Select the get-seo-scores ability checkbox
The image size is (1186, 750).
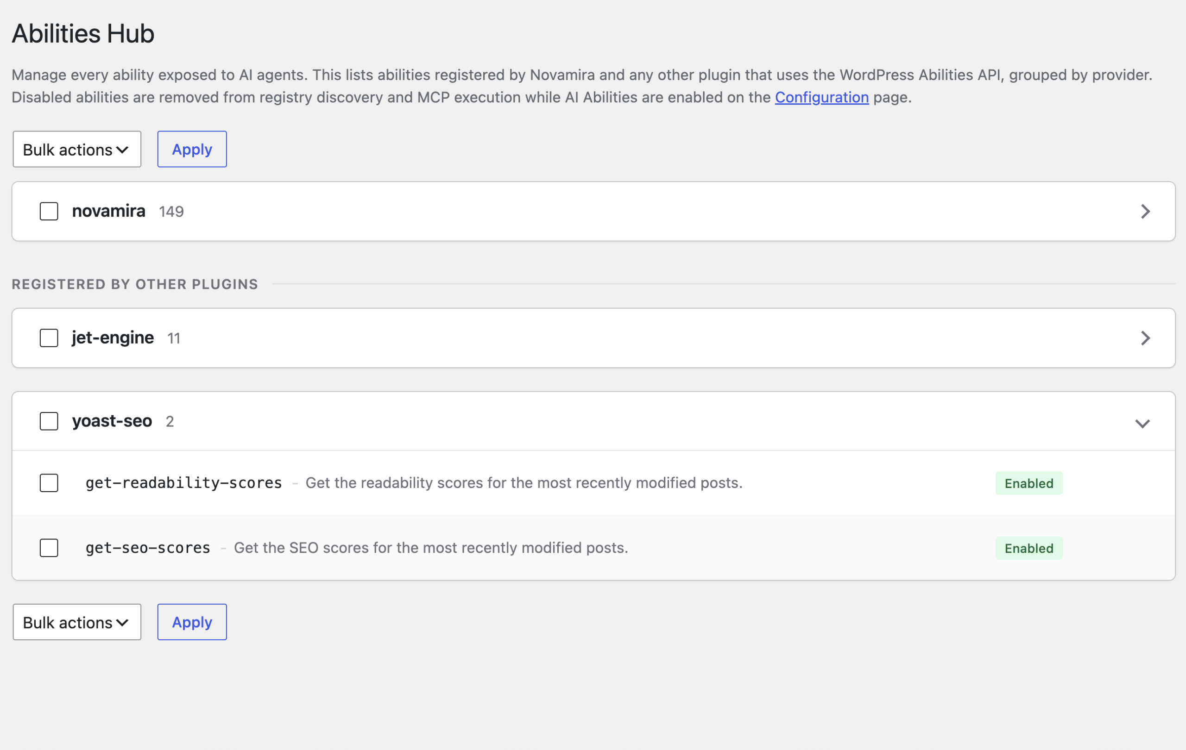(49, 548)
